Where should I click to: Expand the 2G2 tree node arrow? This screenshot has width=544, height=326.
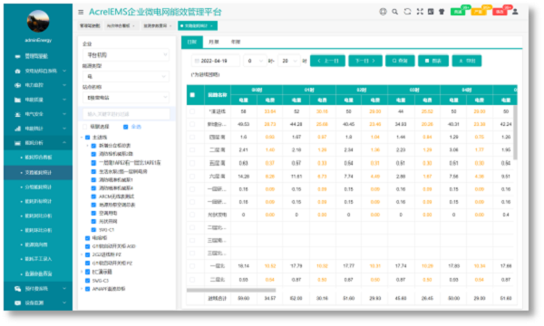coord(82,254)
